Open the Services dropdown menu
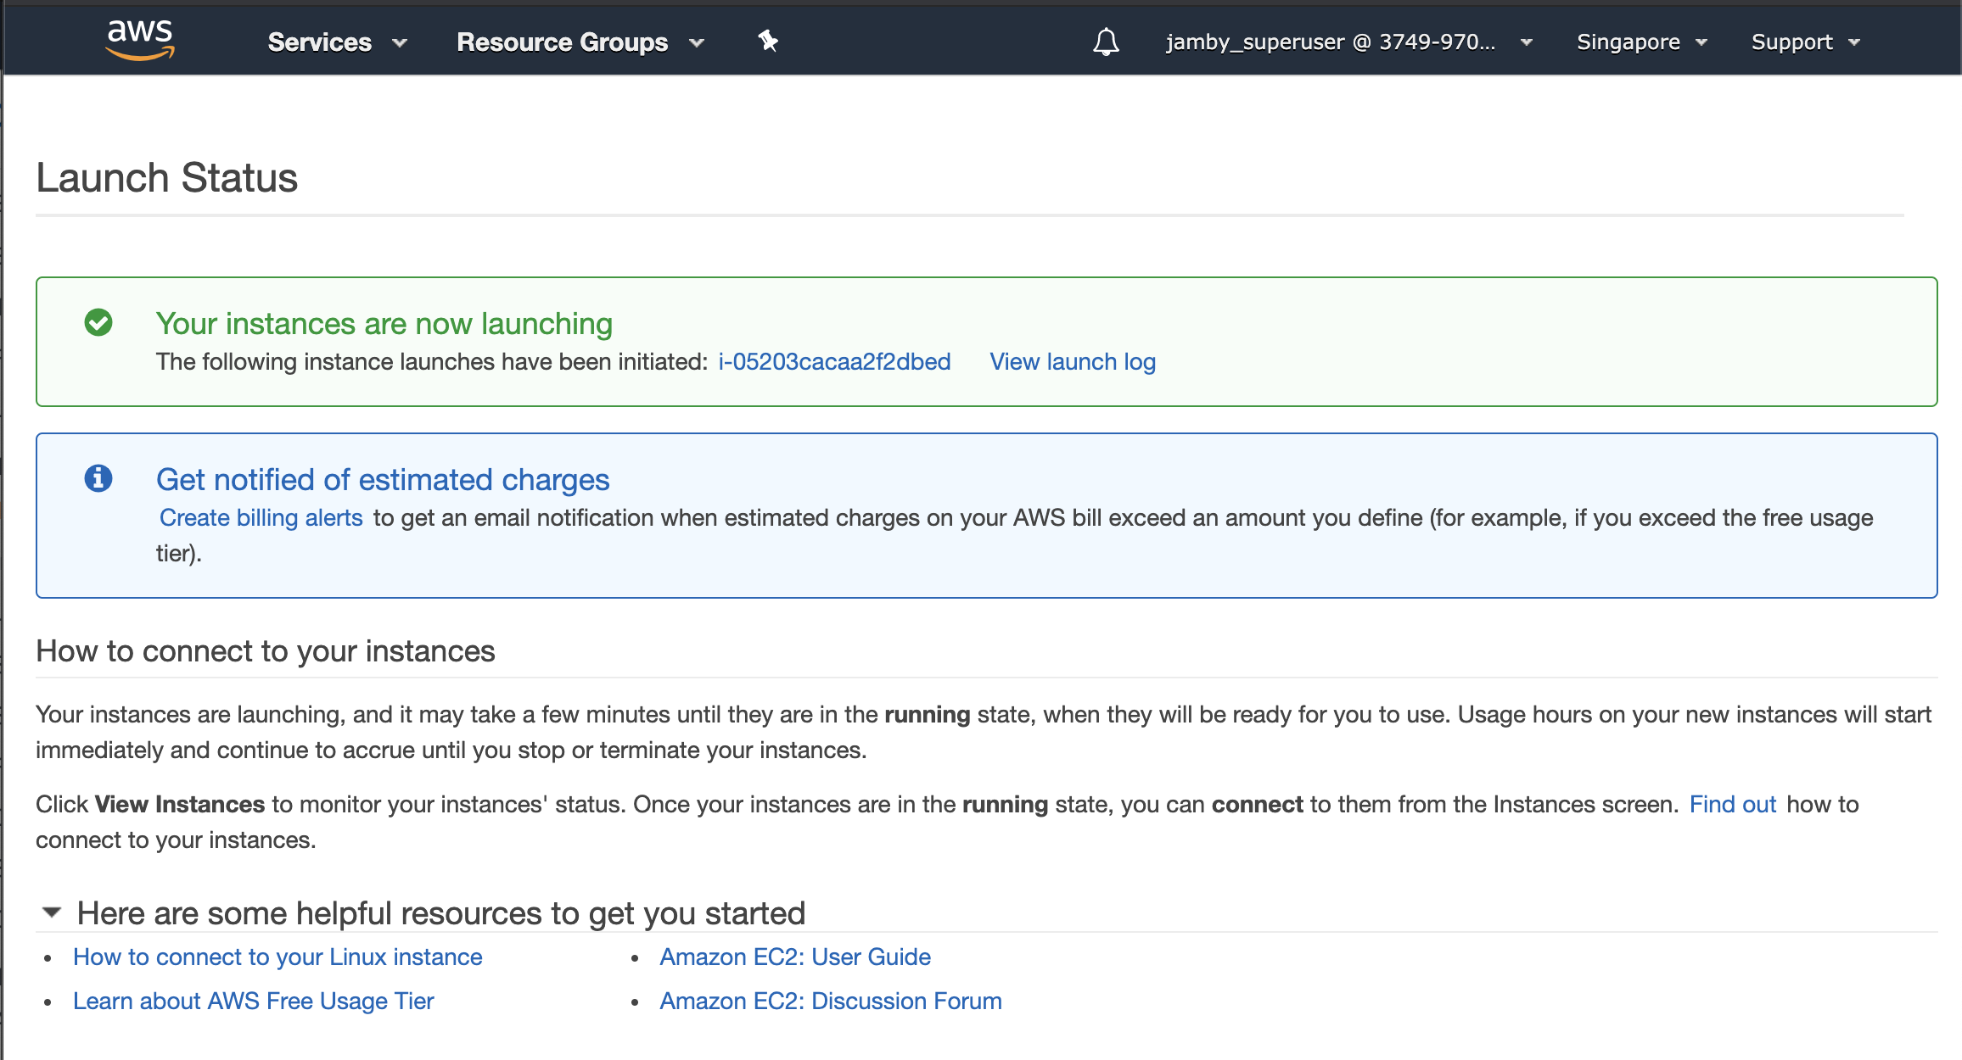The height and width of the screenshot is (1060, 1962). click(337, 42)
